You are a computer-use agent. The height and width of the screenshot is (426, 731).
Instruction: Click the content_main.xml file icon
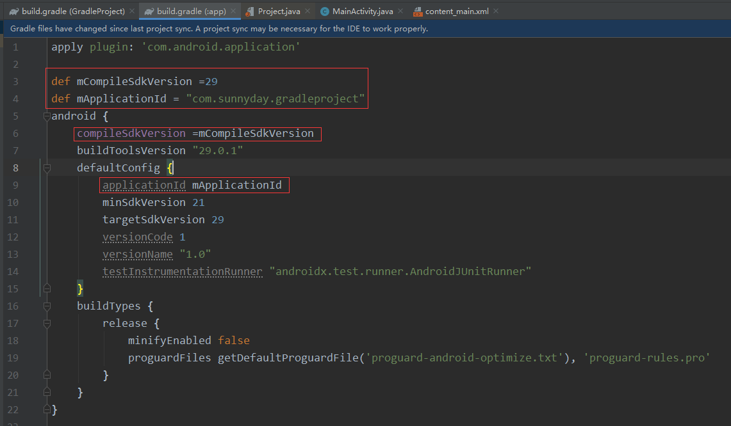[x=418, y=12]
